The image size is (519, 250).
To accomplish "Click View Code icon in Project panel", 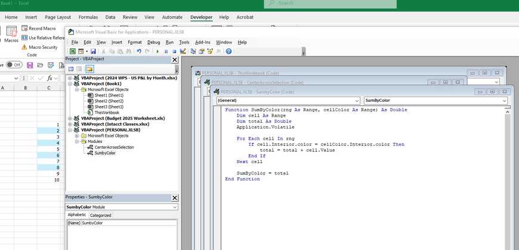I will (70, 69).
